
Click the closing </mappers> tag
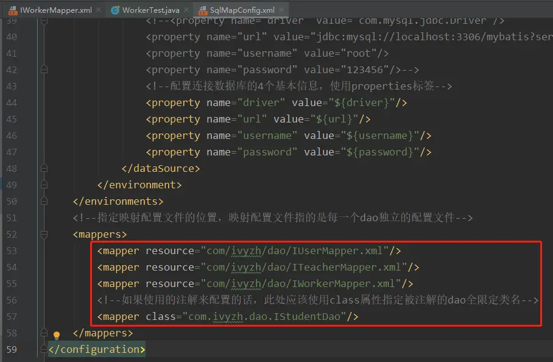[x=103, y=333]
